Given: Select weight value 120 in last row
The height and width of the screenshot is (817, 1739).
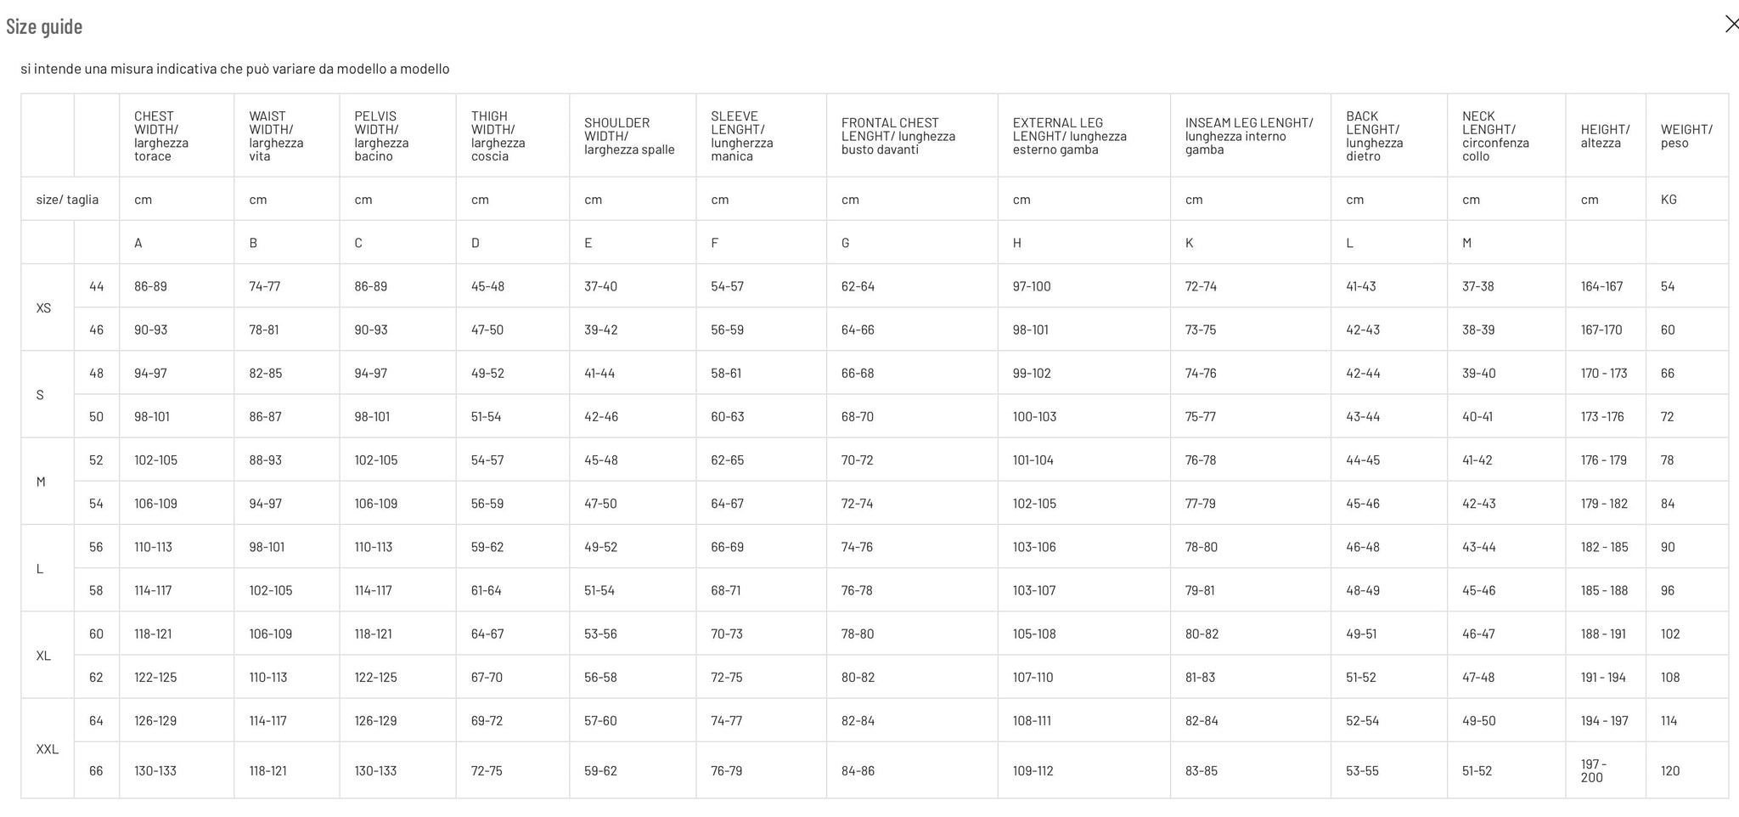Looking at the screenshot, I should pyautogui.click(x=1670, y=771).
